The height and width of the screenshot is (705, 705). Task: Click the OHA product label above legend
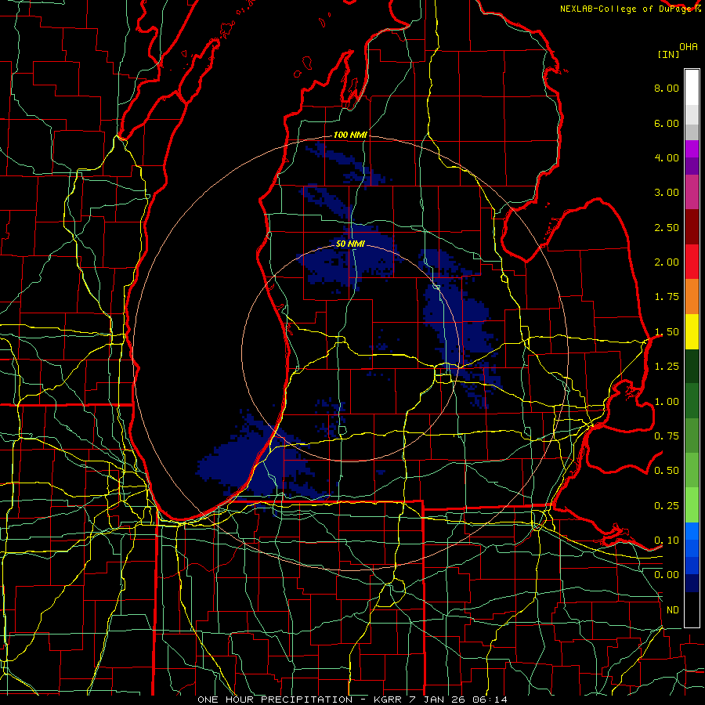pyautogui.click(x=689, y=46)
